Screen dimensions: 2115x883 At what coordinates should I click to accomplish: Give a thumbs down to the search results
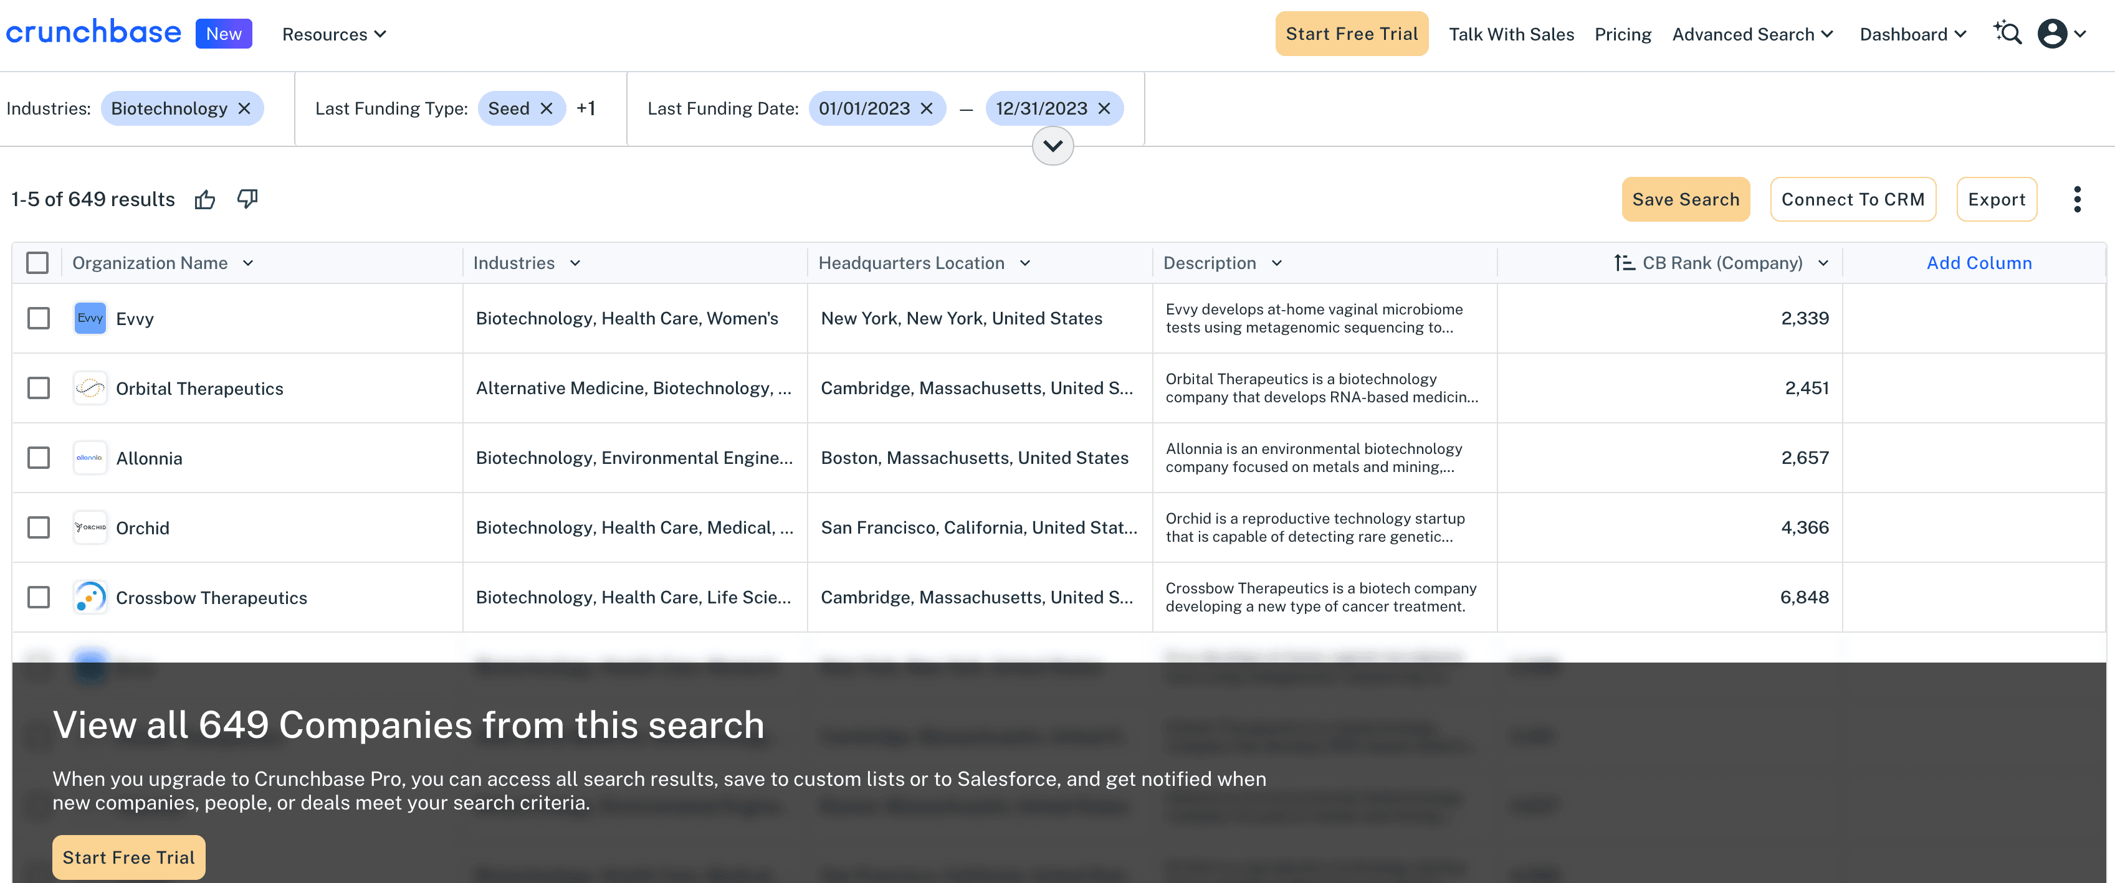coord(247,199)
